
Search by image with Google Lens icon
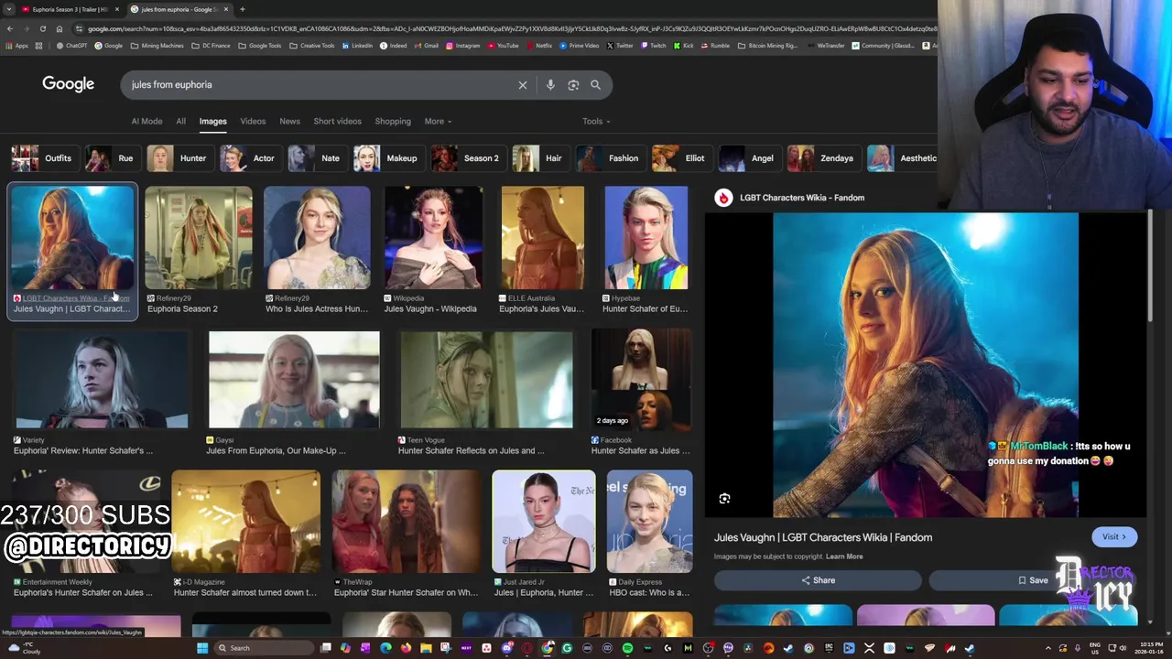(573, 85)
